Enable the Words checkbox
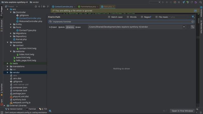203x114 pixels. click(x=128, y=17)
